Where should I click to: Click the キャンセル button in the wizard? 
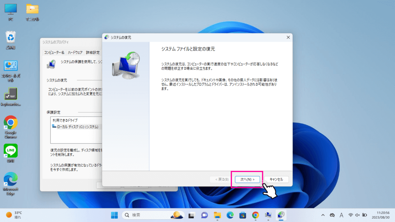[x=276, y=180]
